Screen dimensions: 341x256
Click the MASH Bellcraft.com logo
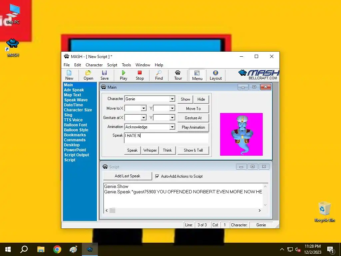click(x=258, y=75)
